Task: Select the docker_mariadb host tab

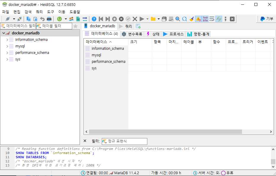Action: click(99, 26)
